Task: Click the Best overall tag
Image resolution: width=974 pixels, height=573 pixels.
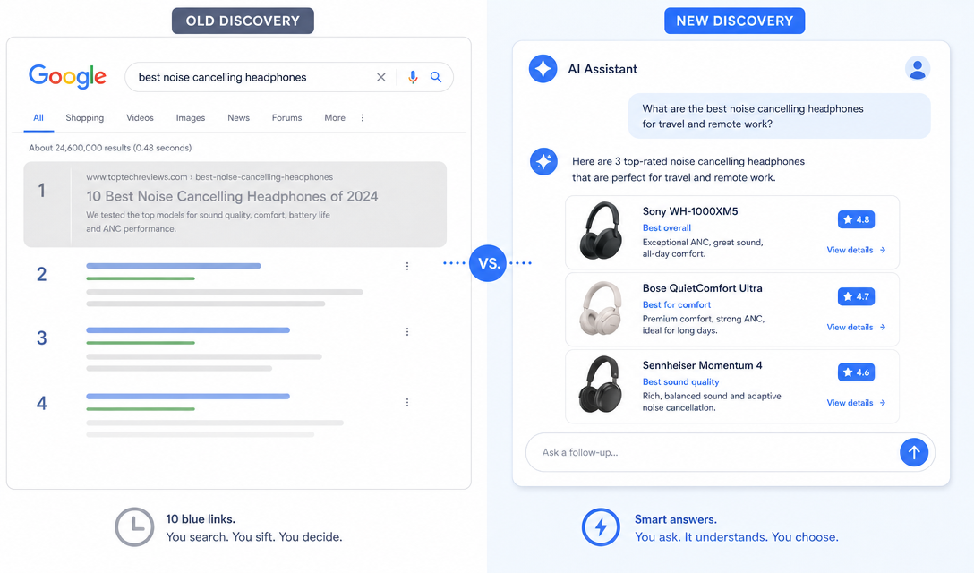Action: point(667,228)
